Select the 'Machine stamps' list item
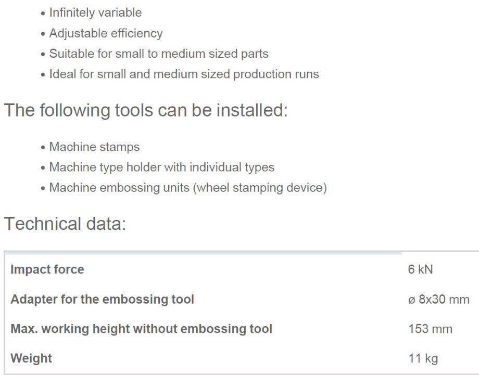The width and height of the screenshot is (479, 375). (x=94, y=147)
